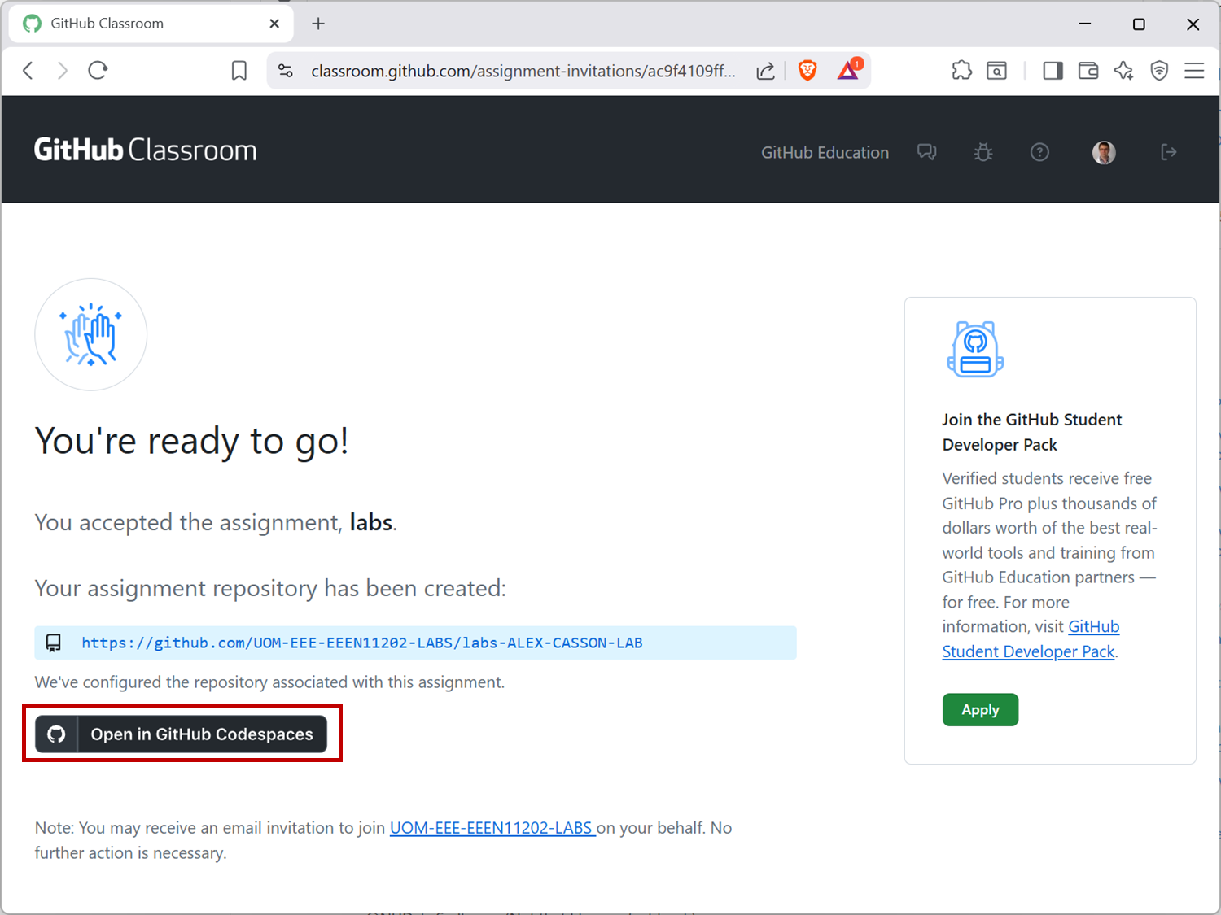This screenshot has height=915, width=1221.
Task: Click the discussion feedback icon in header
Action: tap(926, 152)
